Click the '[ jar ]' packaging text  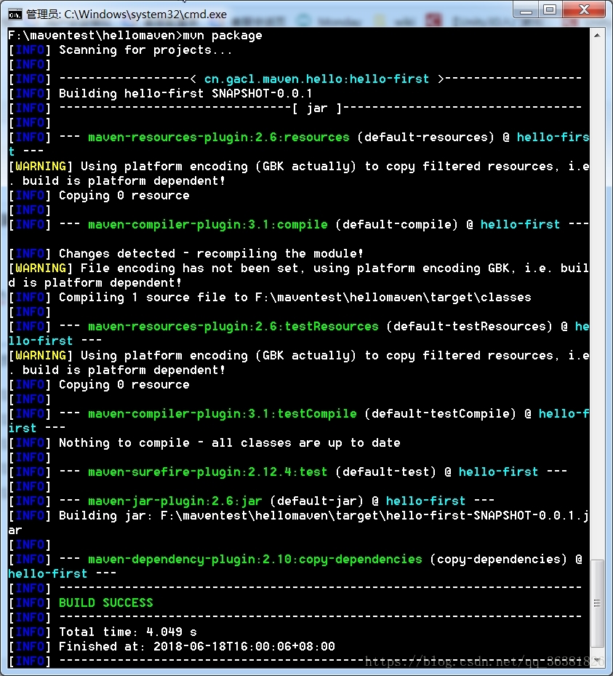317,108
